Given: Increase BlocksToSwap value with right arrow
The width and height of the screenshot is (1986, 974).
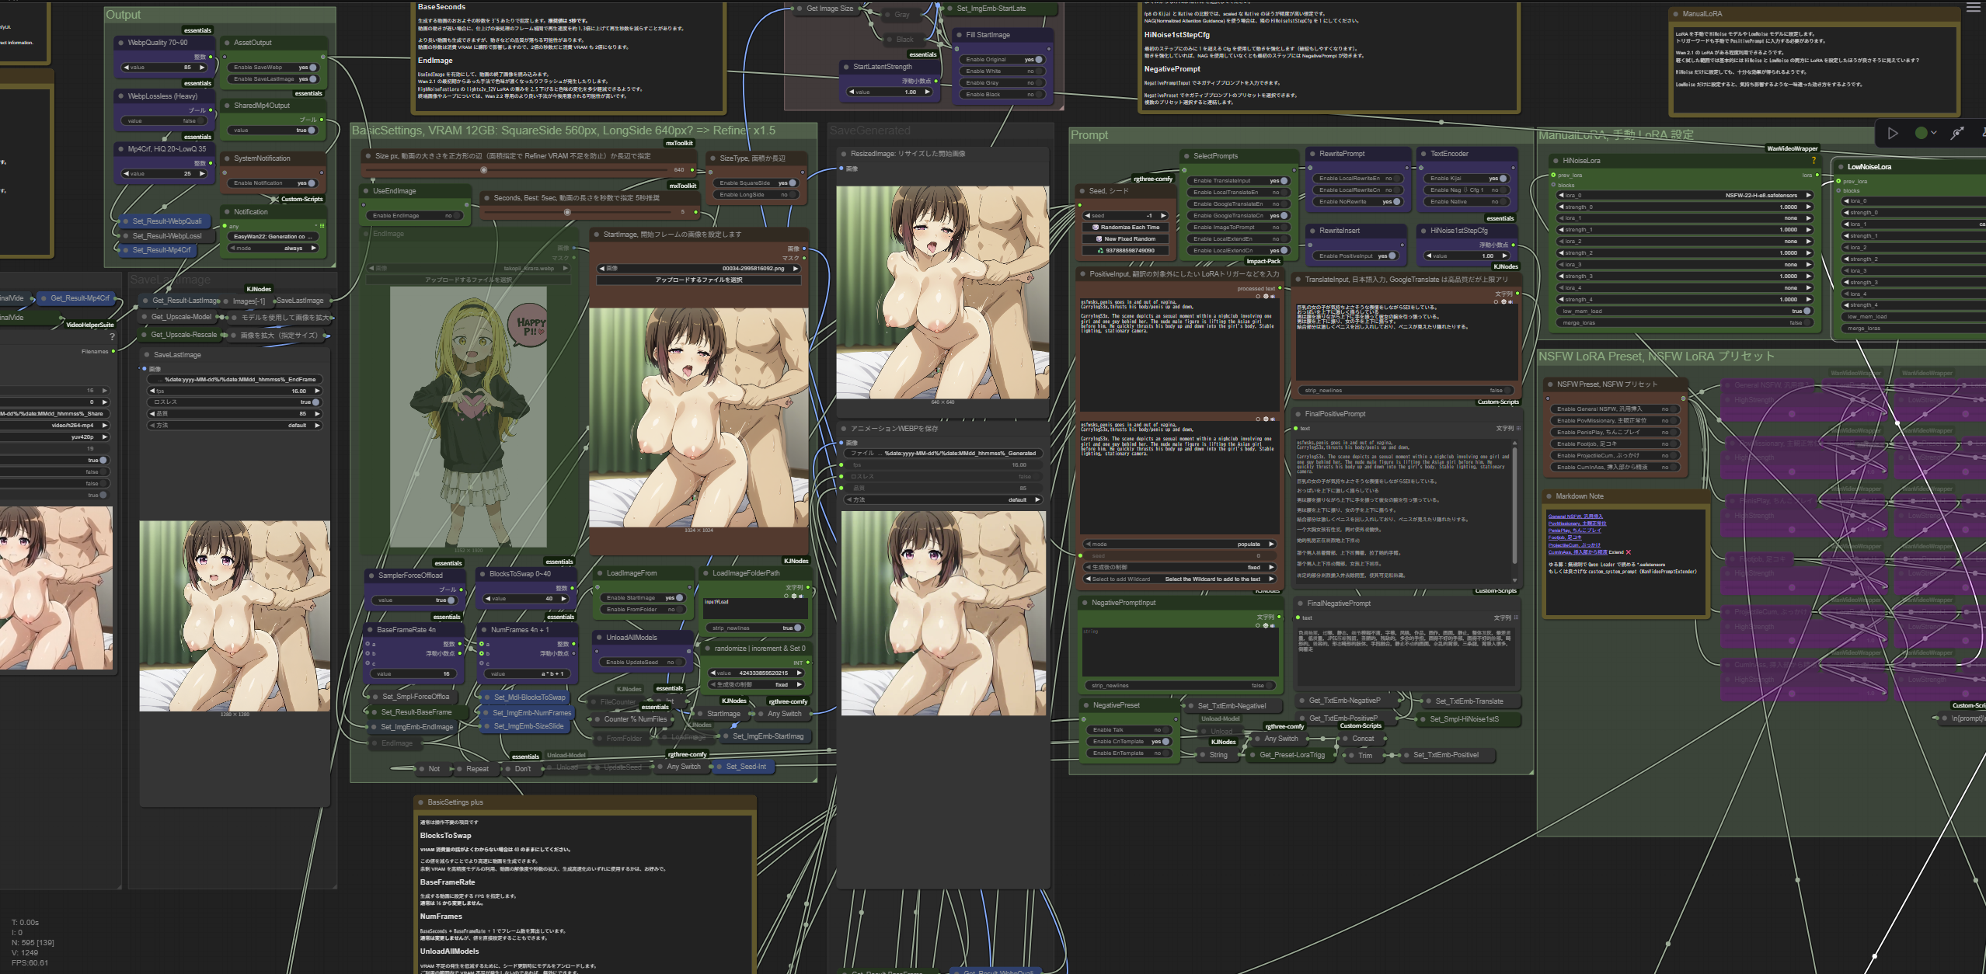Looking at the screenshot, I should (564, 599).
